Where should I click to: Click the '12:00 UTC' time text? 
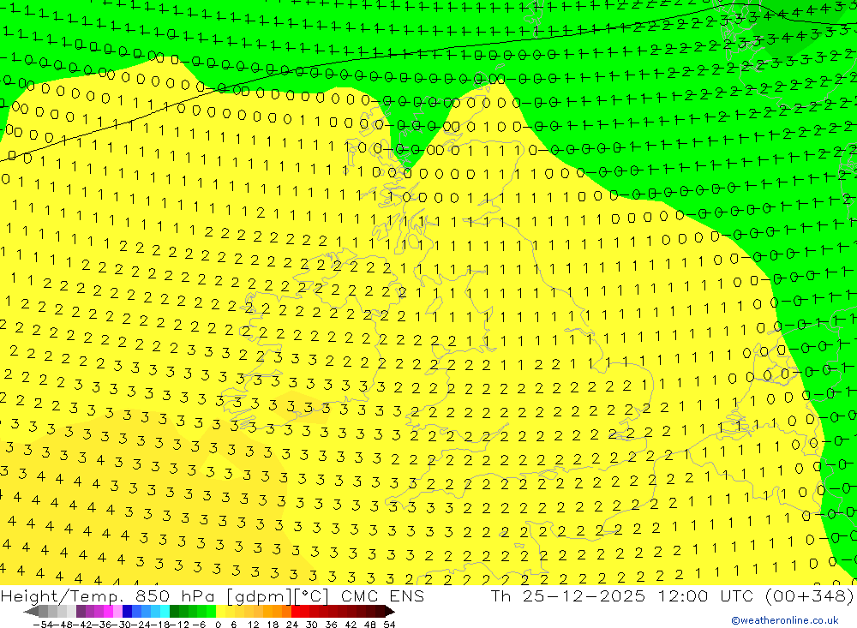click(x=705, y=595)
